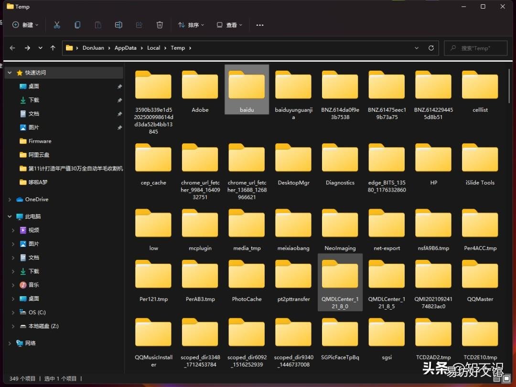Click Local in the address breadcrumb
The height and width of the screenshot is (387, 516).
coord(153,48)
